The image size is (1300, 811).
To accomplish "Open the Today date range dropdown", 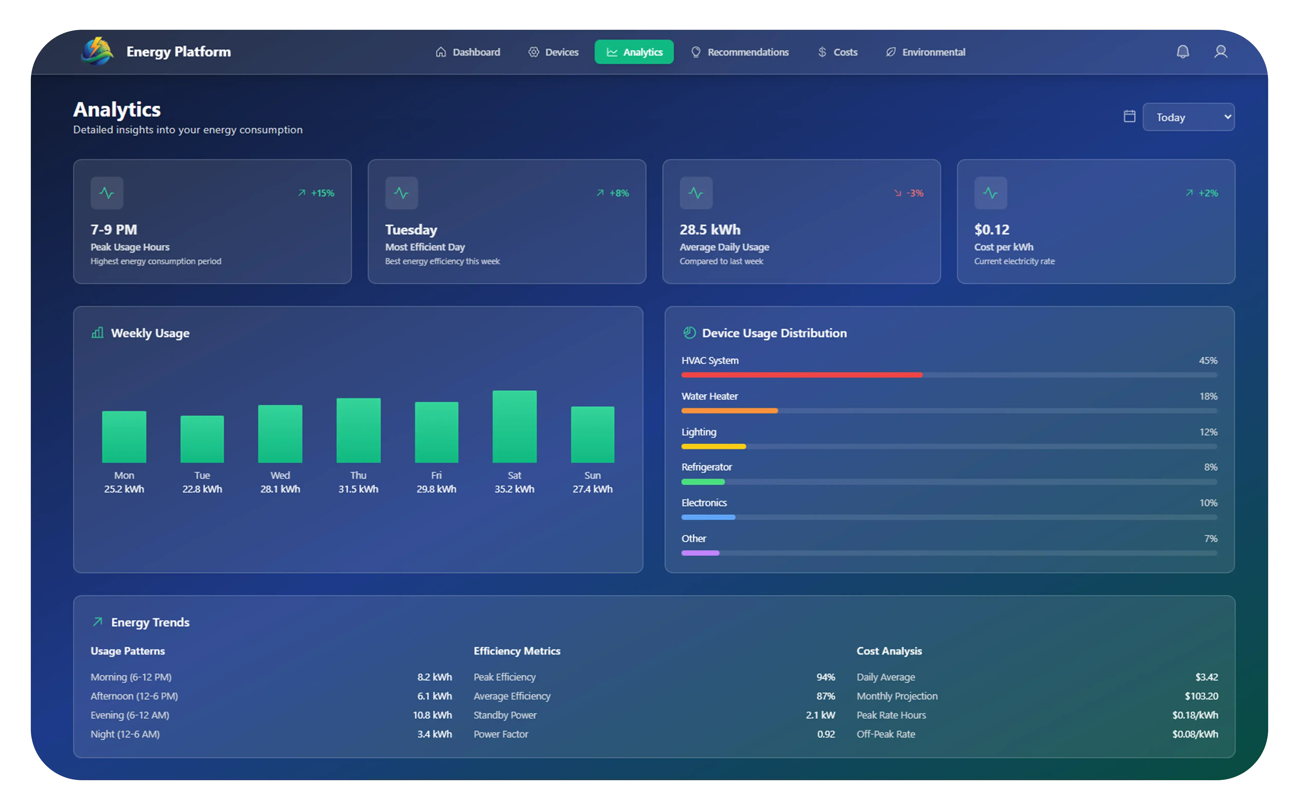I will [x=1188, y=117].
